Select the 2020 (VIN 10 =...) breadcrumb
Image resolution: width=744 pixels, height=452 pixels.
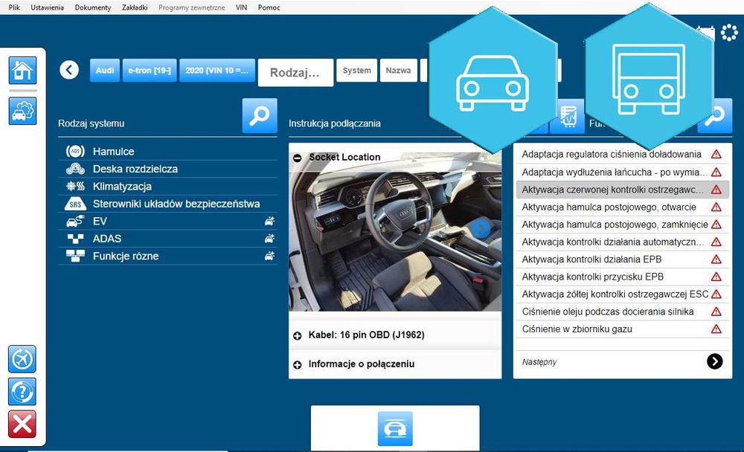(217, 70)
